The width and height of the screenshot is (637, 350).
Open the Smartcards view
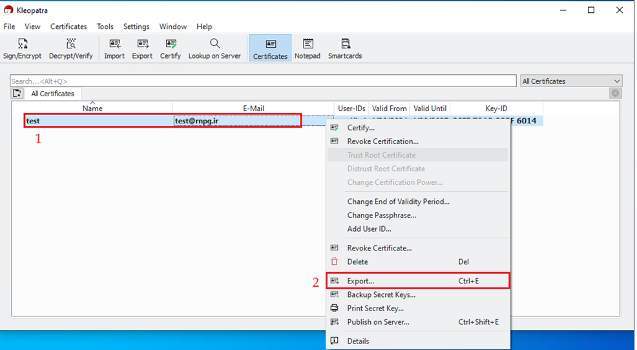345,48
